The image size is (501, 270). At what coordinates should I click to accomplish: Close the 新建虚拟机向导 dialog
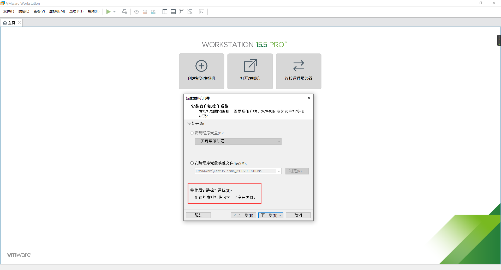[x=309, y=98]
